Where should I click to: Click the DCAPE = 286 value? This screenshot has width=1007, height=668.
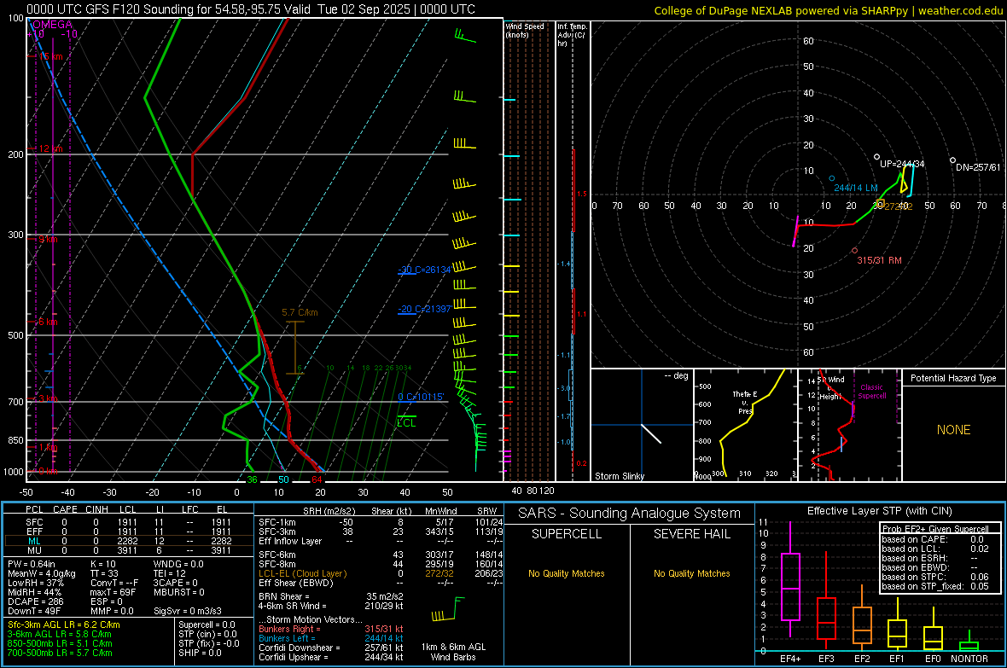point(35,601)
